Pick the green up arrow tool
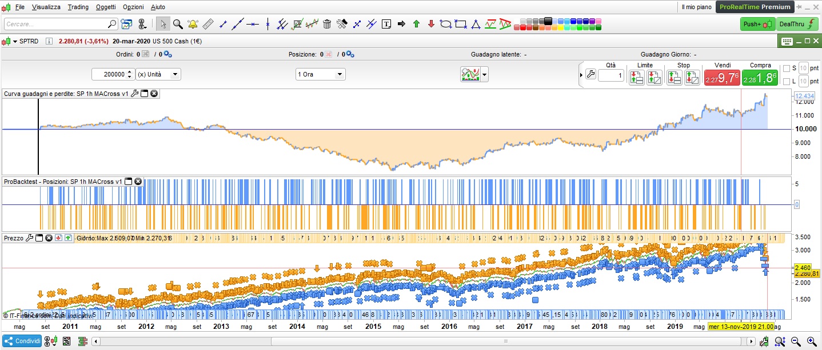 (x=416, y=24)
